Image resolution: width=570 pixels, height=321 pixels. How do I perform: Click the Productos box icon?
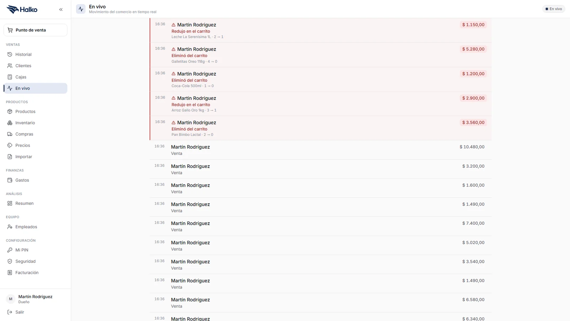pos(10,112)
